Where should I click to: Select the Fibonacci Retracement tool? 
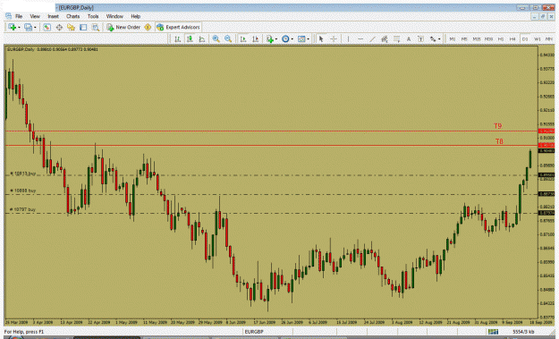(x=396, y=38)
